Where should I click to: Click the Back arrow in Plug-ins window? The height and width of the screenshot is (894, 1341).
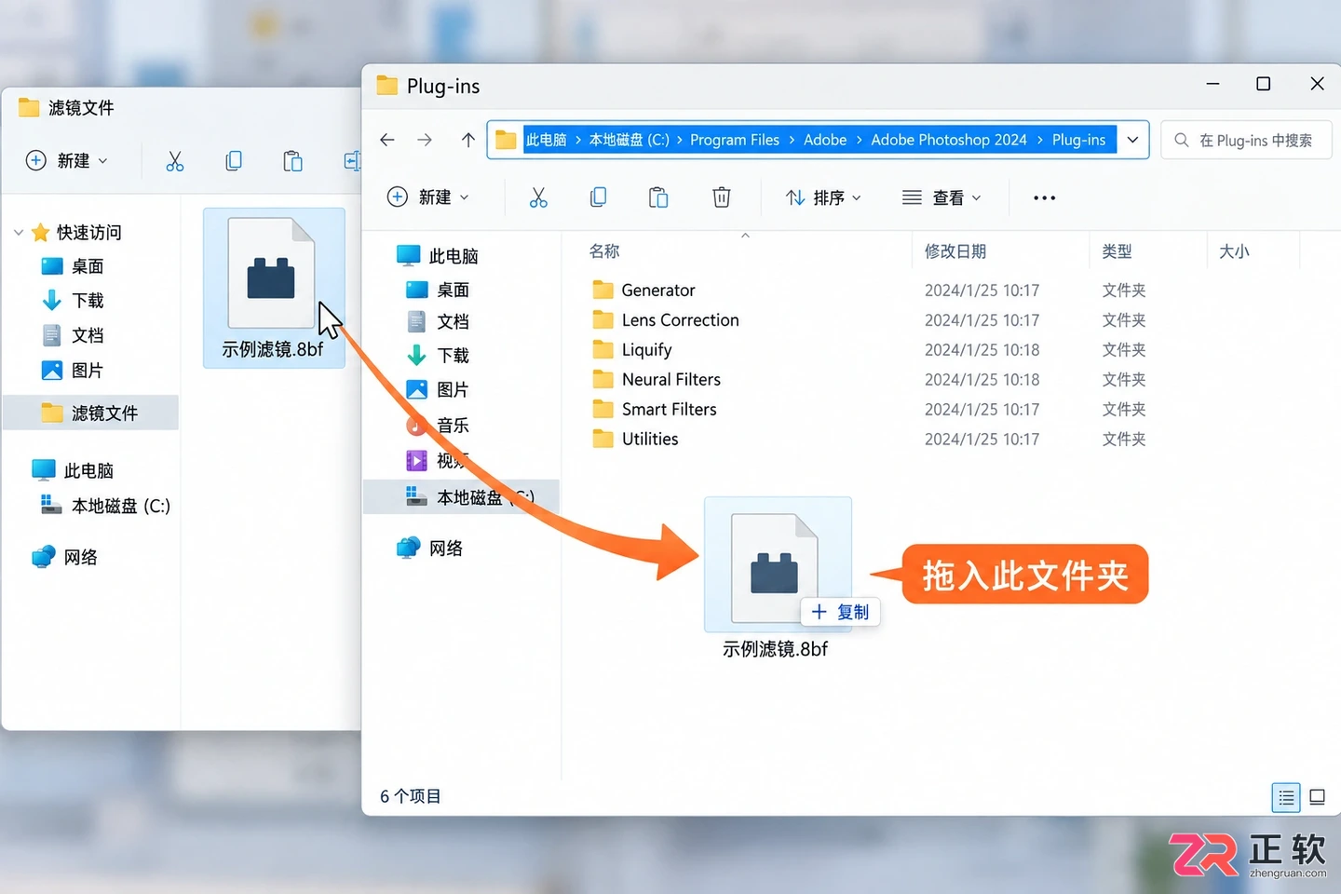(x=387, y=140)
